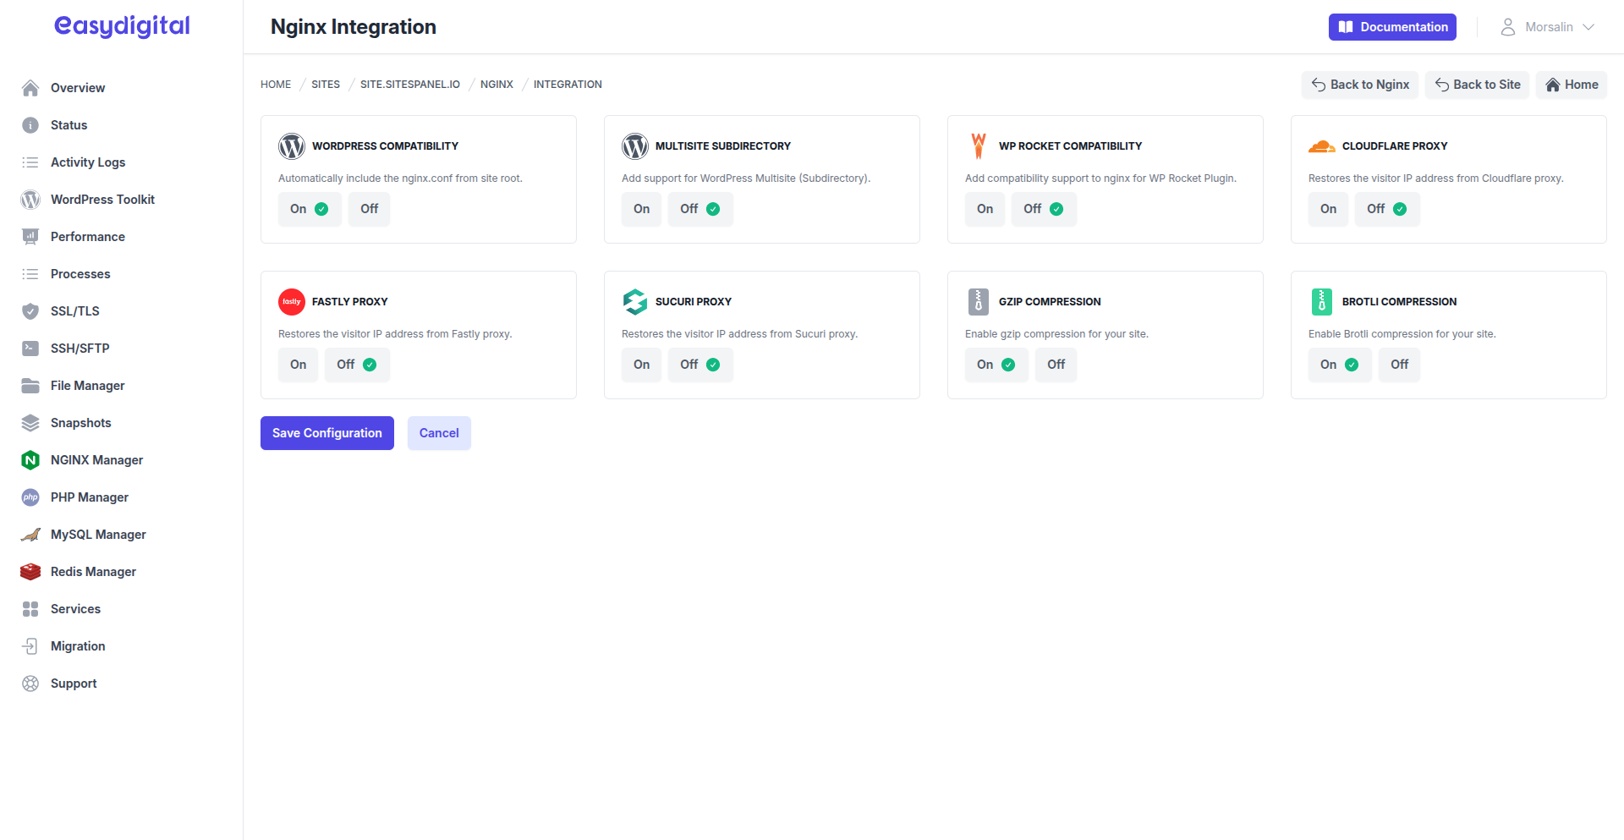Viewport: 1624px width, 840px height.
Task: Click the Back to Nginx button
Action: pyautogui.click(x=1359, y=85)
